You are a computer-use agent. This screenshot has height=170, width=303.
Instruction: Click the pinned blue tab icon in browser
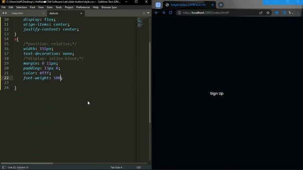click(158, 5)
